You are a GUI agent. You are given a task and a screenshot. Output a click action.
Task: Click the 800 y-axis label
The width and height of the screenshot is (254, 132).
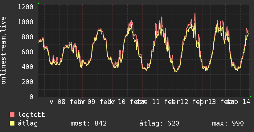(x=27, y=37)
